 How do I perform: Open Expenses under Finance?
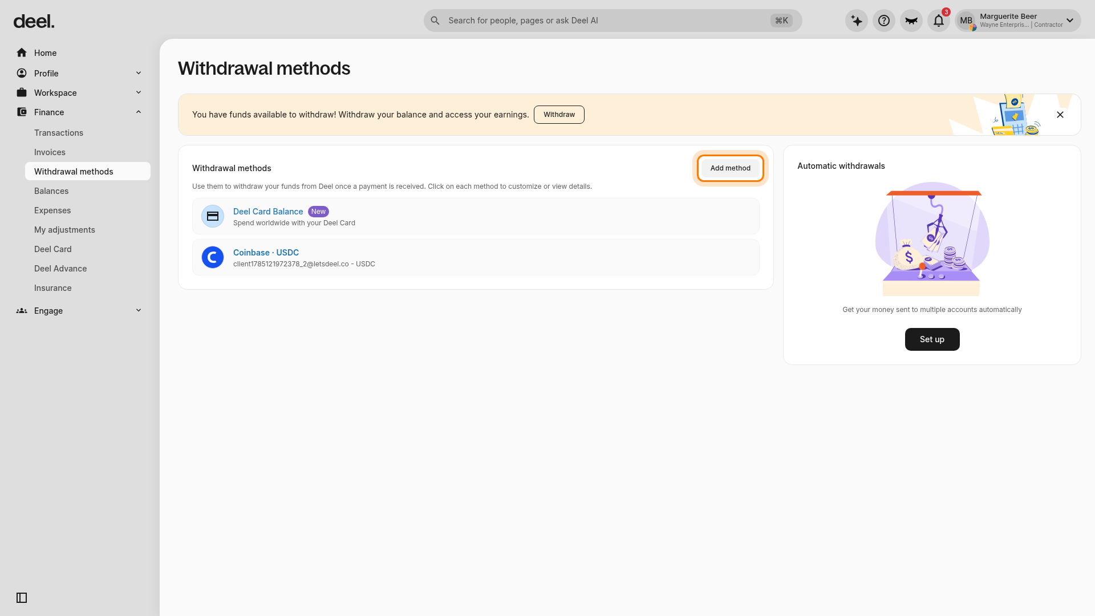[52, 210]
